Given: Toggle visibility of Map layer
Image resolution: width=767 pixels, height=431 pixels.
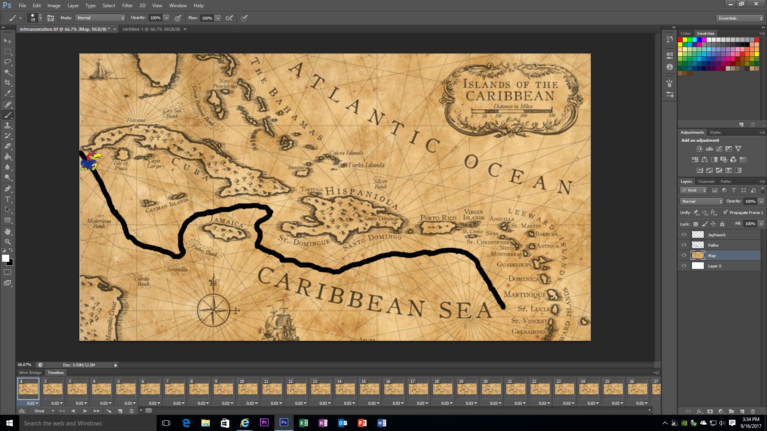Looking at the screenshot, I should click(684, 255).
